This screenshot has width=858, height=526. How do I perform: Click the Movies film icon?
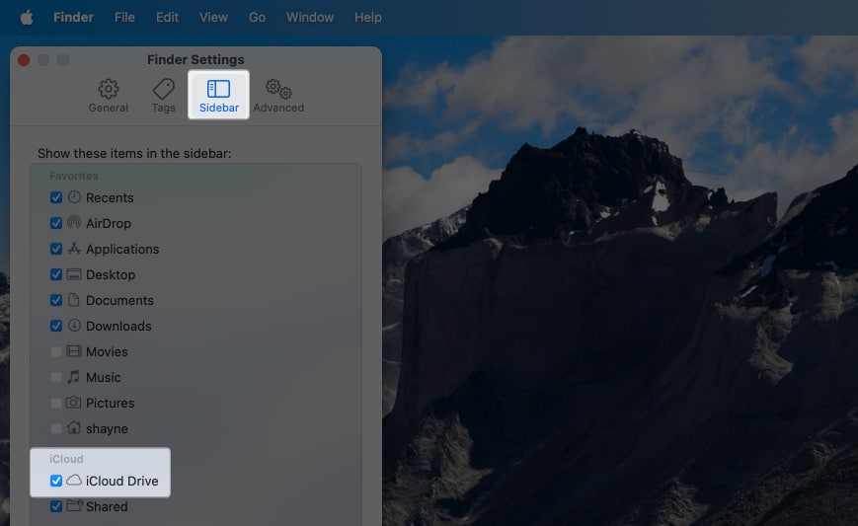(74, 351)
